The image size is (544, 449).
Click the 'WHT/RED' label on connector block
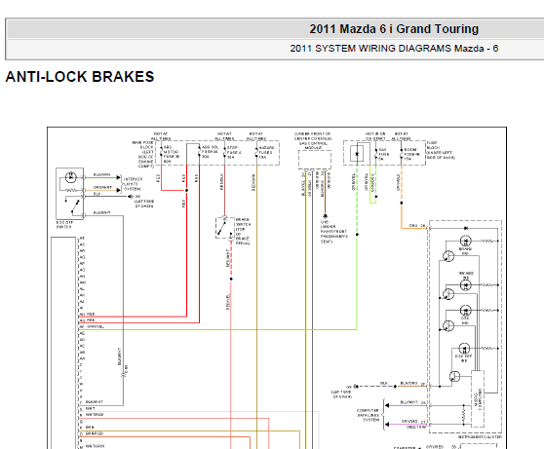coord(95,415)
